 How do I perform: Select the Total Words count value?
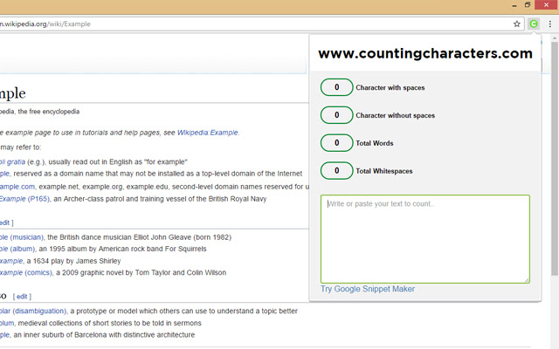pos(336,143)
